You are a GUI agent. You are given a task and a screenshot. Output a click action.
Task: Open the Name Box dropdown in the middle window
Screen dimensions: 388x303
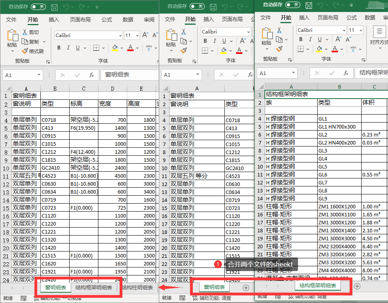198,75
